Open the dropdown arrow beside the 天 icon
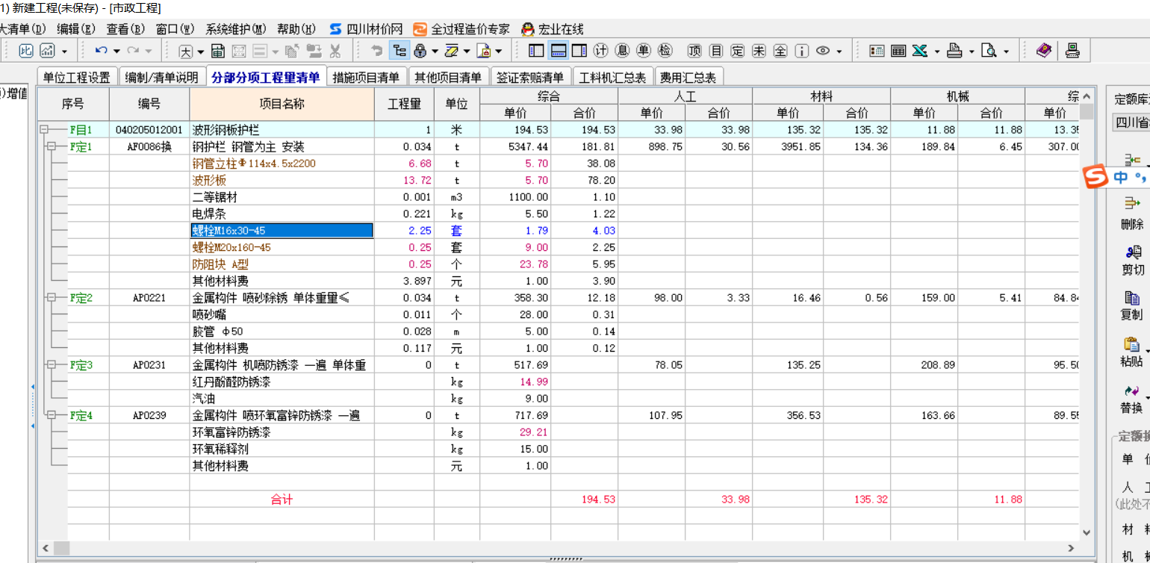The image size is (1150, 563). [x=200, y=52]
